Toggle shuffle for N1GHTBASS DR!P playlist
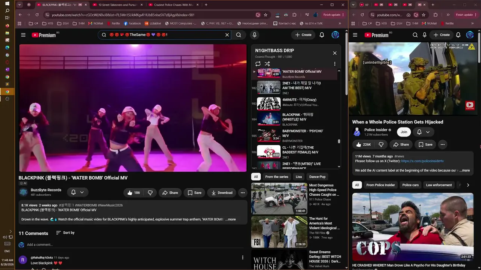This screenshot has height=270, width=481. [x=267, y=64]
